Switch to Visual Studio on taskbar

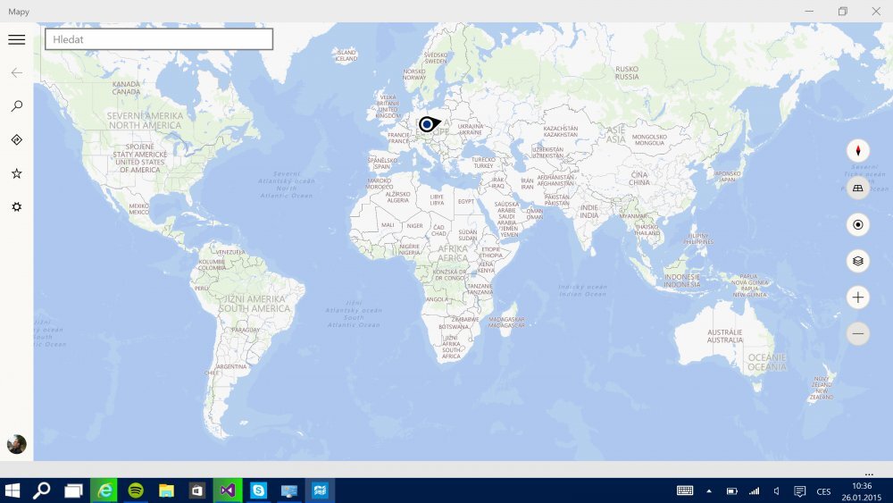(x=228, y=490)
